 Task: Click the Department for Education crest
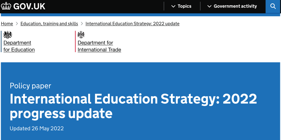pyautogui.click(x=8, y=35)
